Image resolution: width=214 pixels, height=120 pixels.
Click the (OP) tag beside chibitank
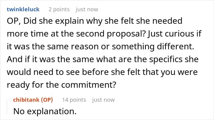(x=45, y=100)
